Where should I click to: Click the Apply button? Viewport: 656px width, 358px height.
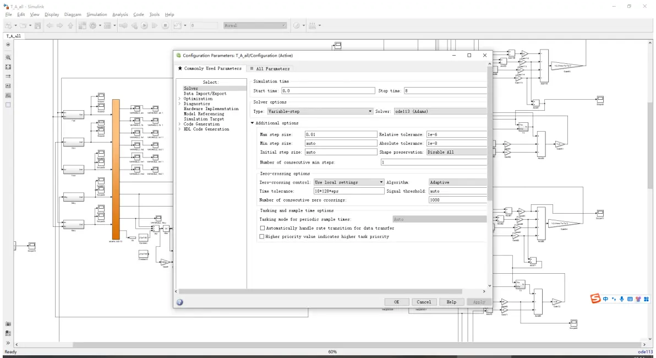click(479, 302)
